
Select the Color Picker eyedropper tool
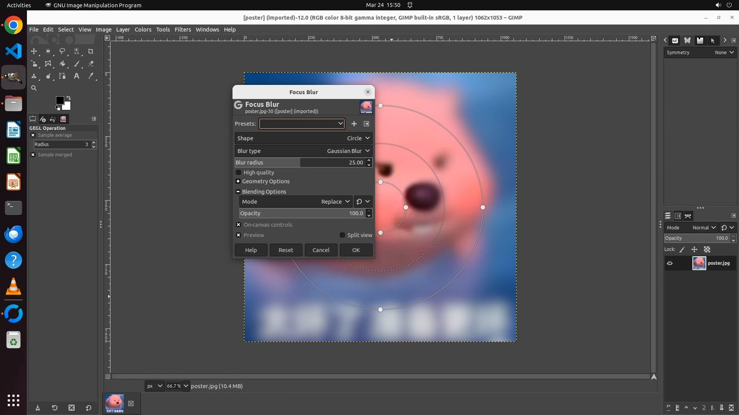pos(91,76)
